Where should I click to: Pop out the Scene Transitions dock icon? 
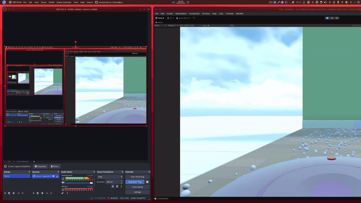122,172
